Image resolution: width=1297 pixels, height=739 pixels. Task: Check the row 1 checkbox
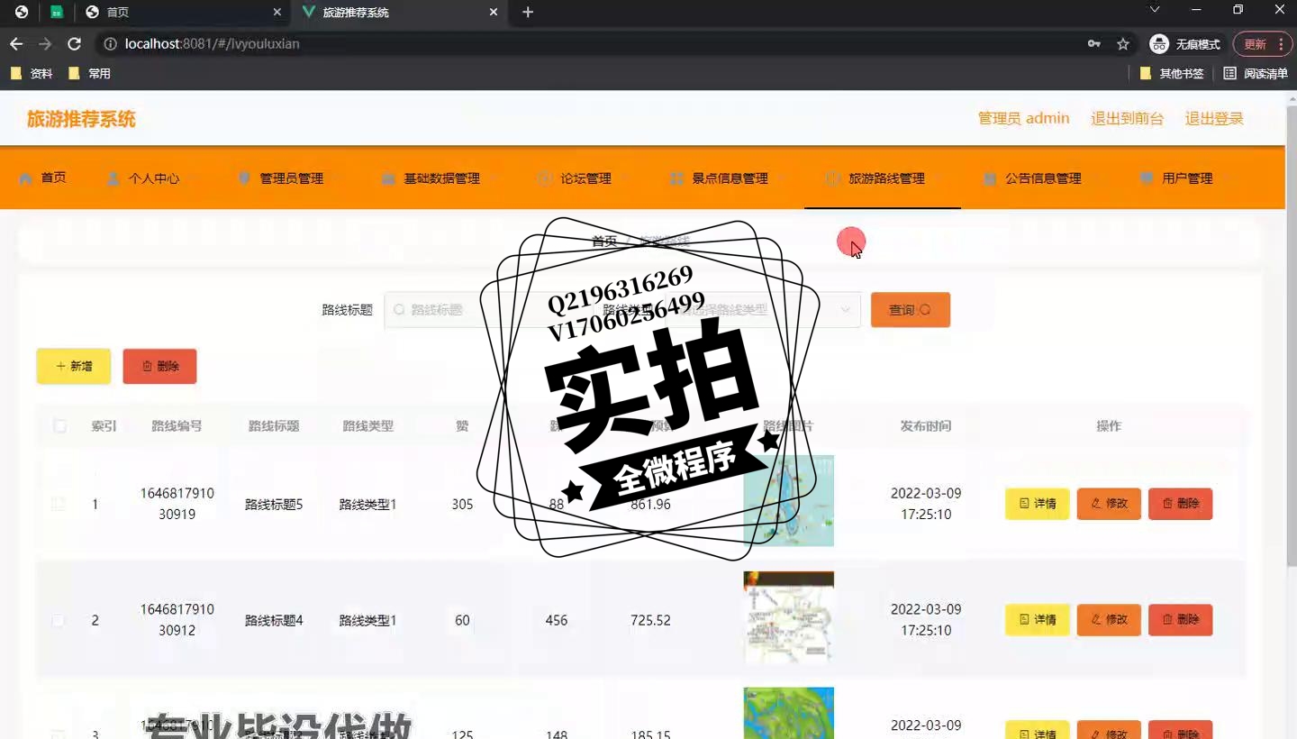pos(59,505)
